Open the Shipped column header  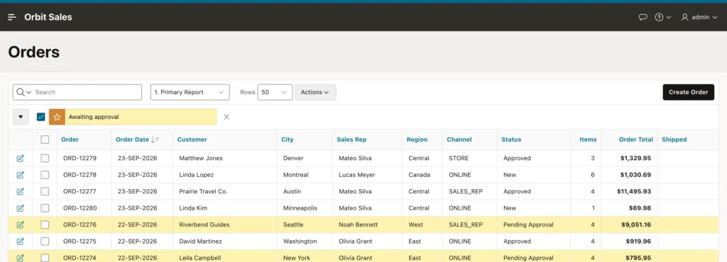pyautogui.click(x=674, y=139)
